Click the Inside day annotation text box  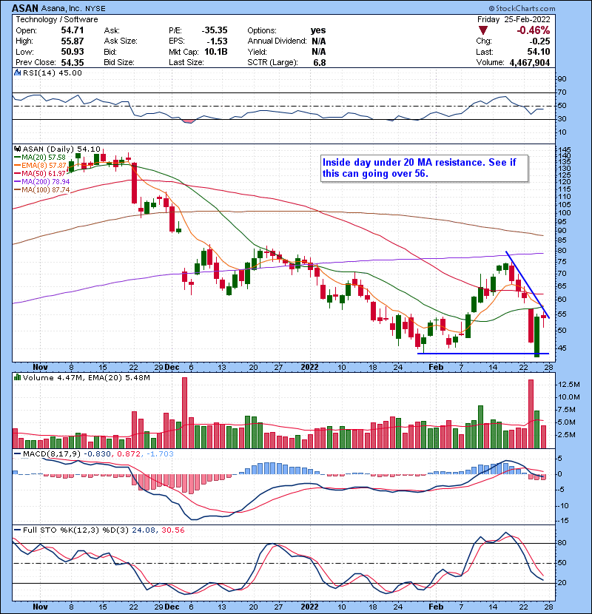[x=424, y=169]
